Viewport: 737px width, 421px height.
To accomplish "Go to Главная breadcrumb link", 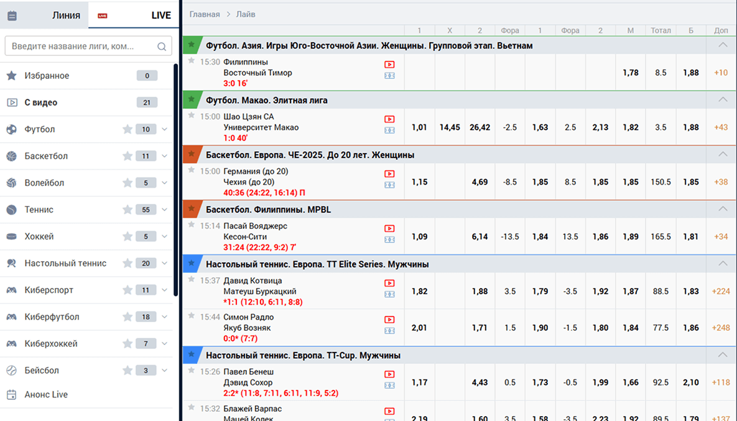I will [205, 14].
